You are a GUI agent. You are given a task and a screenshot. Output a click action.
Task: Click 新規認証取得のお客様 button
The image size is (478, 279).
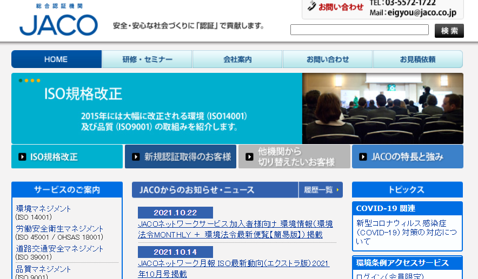[x=181, y=156]
